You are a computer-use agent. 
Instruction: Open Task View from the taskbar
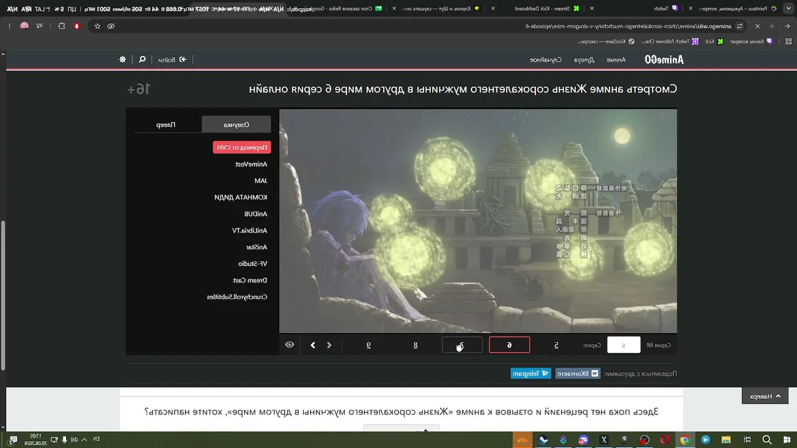pyautogui.click(x=747, y=439)
